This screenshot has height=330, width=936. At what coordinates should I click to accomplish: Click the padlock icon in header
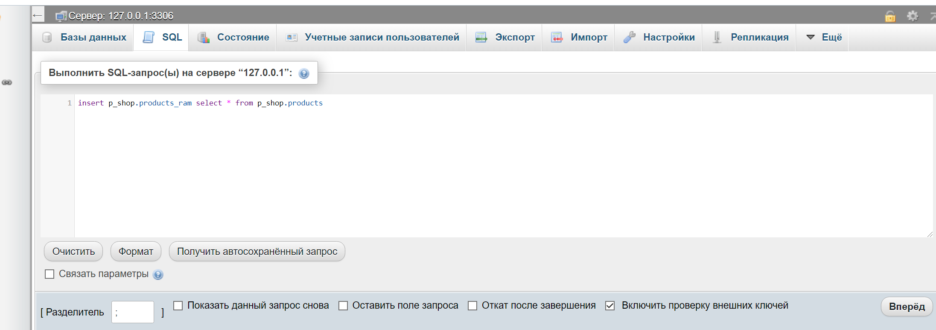(890, 16)
